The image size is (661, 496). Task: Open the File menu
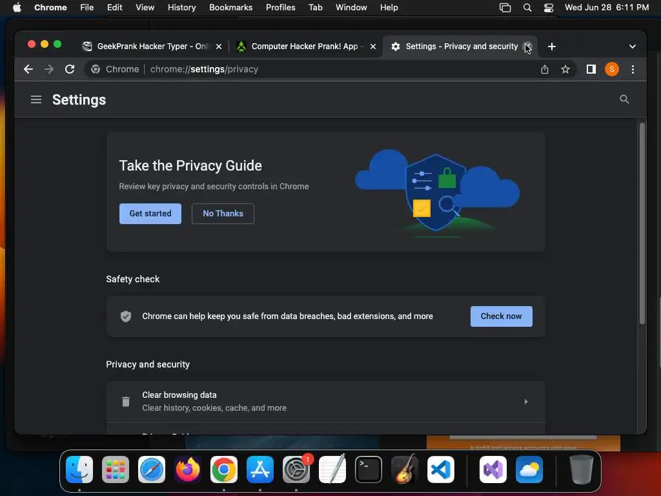click(x=87, y=8)
